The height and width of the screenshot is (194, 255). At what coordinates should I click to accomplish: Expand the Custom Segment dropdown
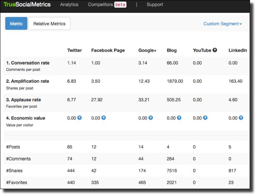point(223,24)
